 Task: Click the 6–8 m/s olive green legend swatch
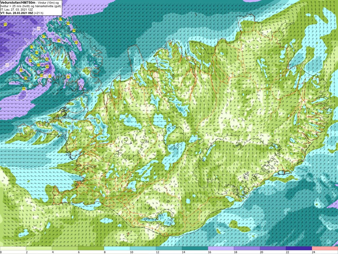tap(91, 248)
